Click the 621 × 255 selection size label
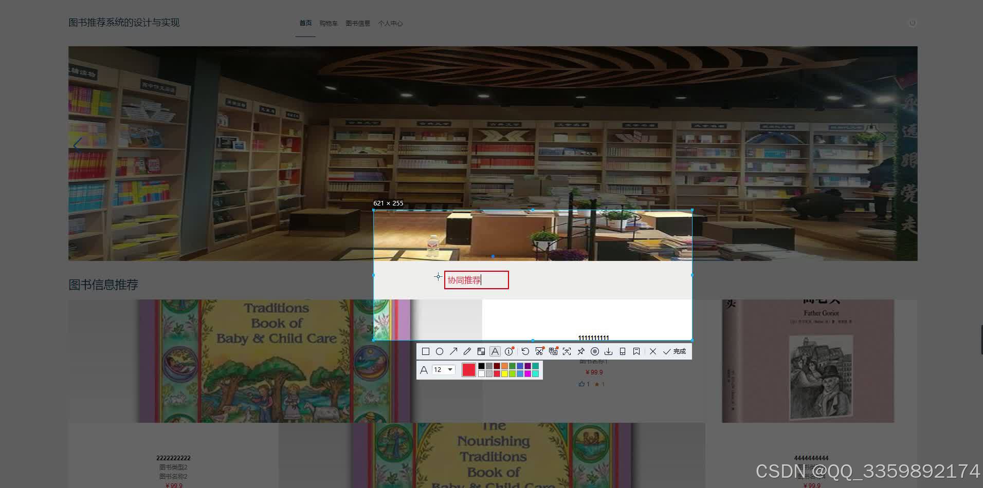The height and width of the screenshot is (488, 983). (x=388, y=203)
